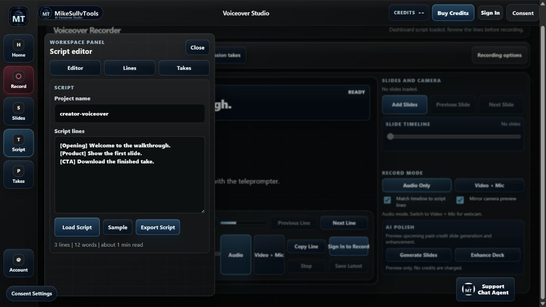Click Sign In in the header
546x307 pixels.
pyautogui.click(x=490, y=13)
